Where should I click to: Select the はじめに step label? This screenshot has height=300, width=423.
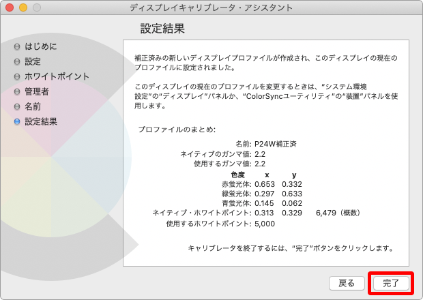[41, 46]
